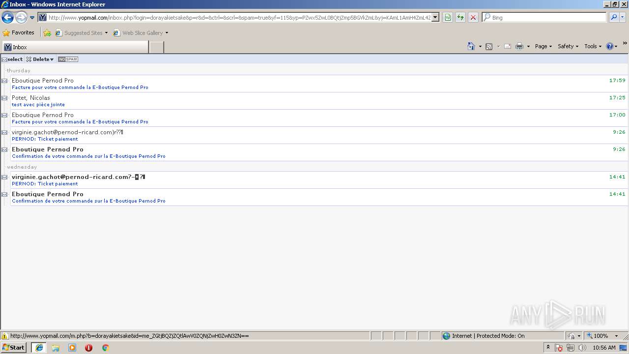Open Web Slice Gallery link
The height and width of the screenshot is (354, 629).
141,33
